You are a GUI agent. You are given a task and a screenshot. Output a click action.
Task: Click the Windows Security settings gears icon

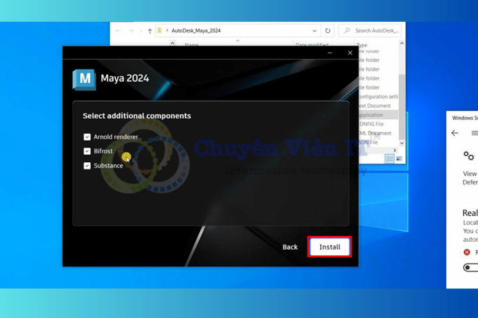468,155
